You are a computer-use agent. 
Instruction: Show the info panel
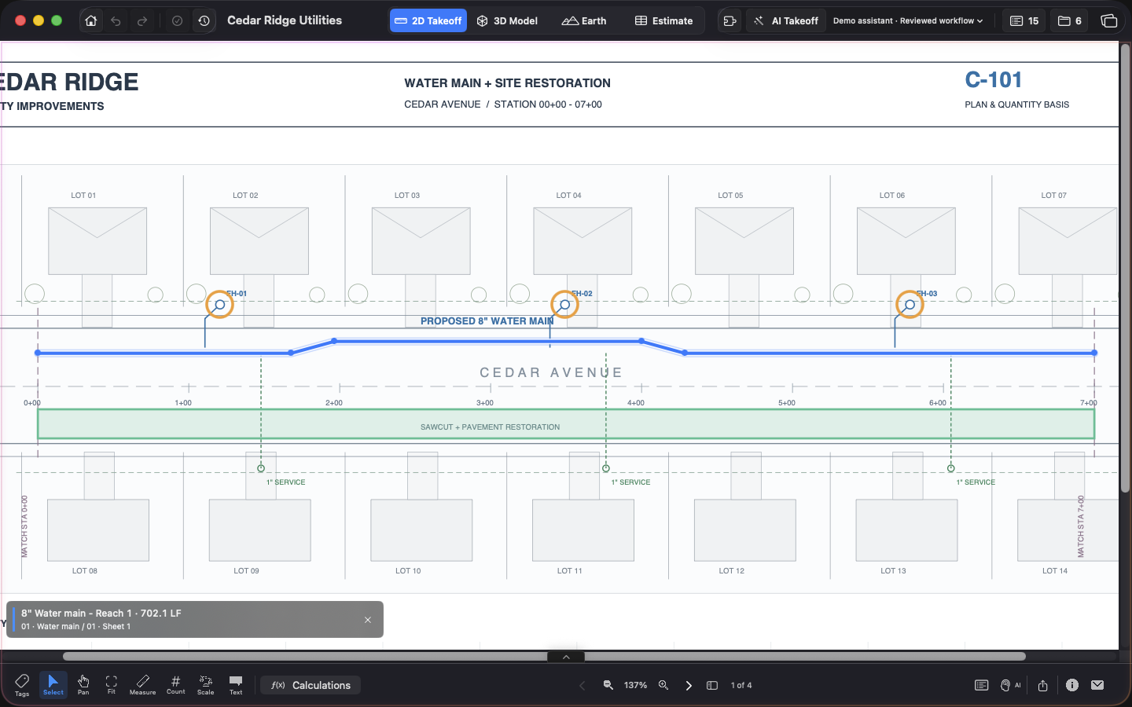1072,685
